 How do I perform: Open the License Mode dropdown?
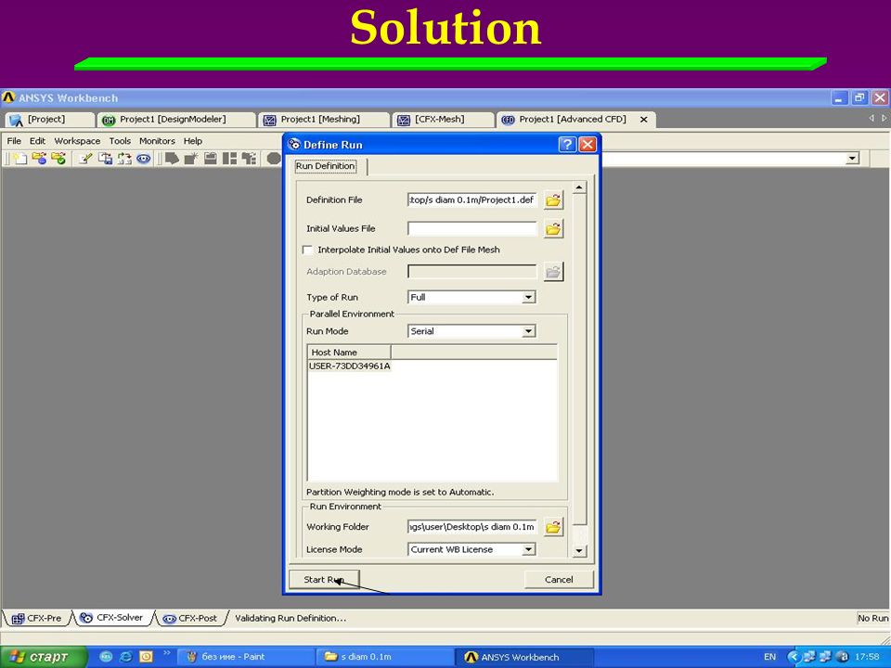point(528,549)
